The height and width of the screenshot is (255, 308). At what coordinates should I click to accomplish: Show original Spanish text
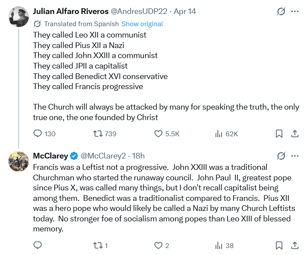[142, 24]
